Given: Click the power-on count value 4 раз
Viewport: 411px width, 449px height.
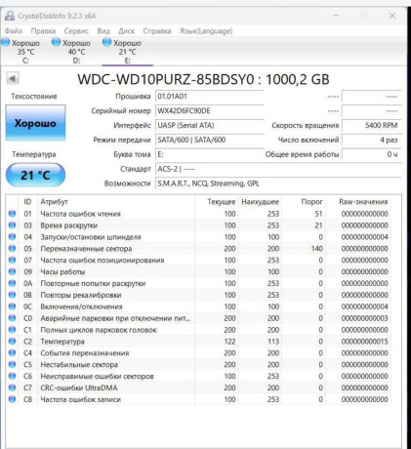Looking at the screenshot, I should [371, 140].
